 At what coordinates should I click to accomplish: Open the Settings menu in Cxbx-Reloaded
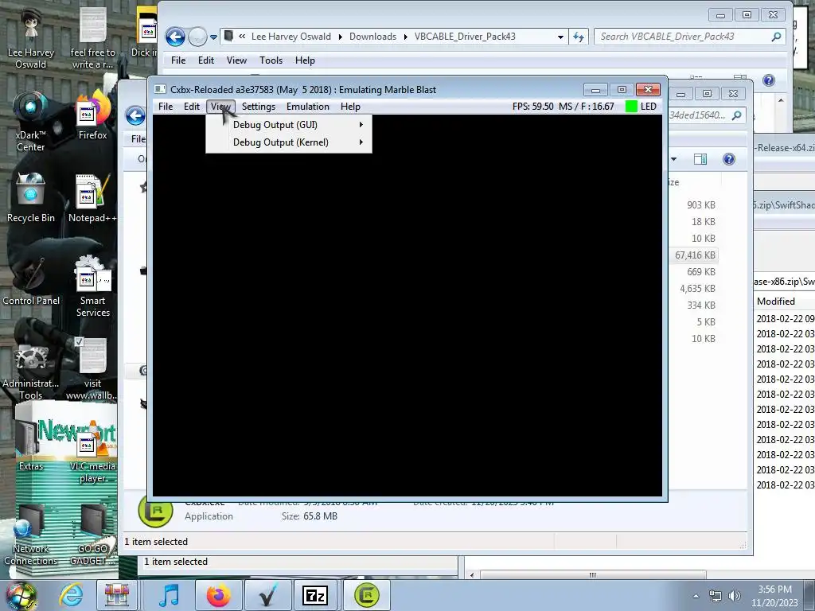pos(259,107)
